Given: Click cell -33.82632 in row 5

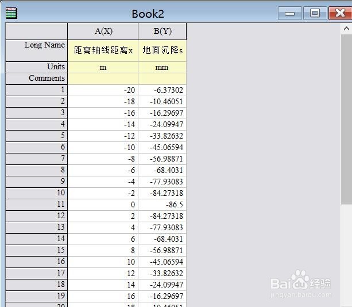Looking at the screenshot, I should [163, 136].
